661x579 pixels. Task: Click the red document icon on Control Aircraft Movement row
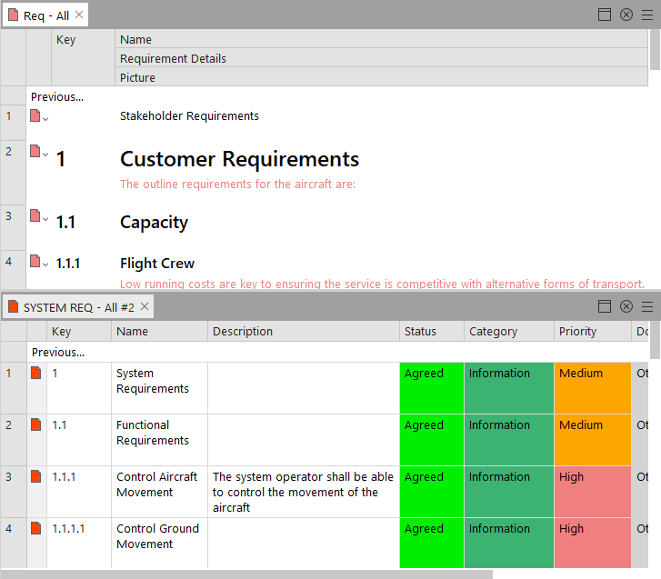[x=36, y=476]
